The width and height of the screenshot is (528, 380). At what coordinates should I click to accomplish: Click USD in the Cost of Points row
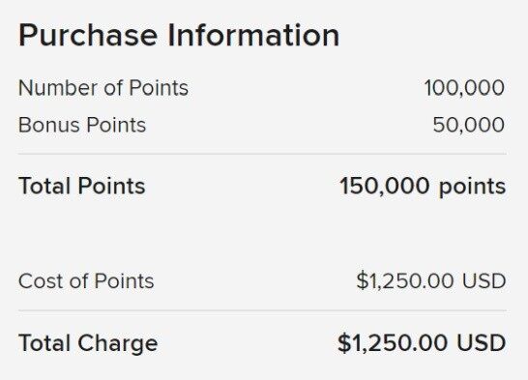pyautogui.click(x=484, y=280)
